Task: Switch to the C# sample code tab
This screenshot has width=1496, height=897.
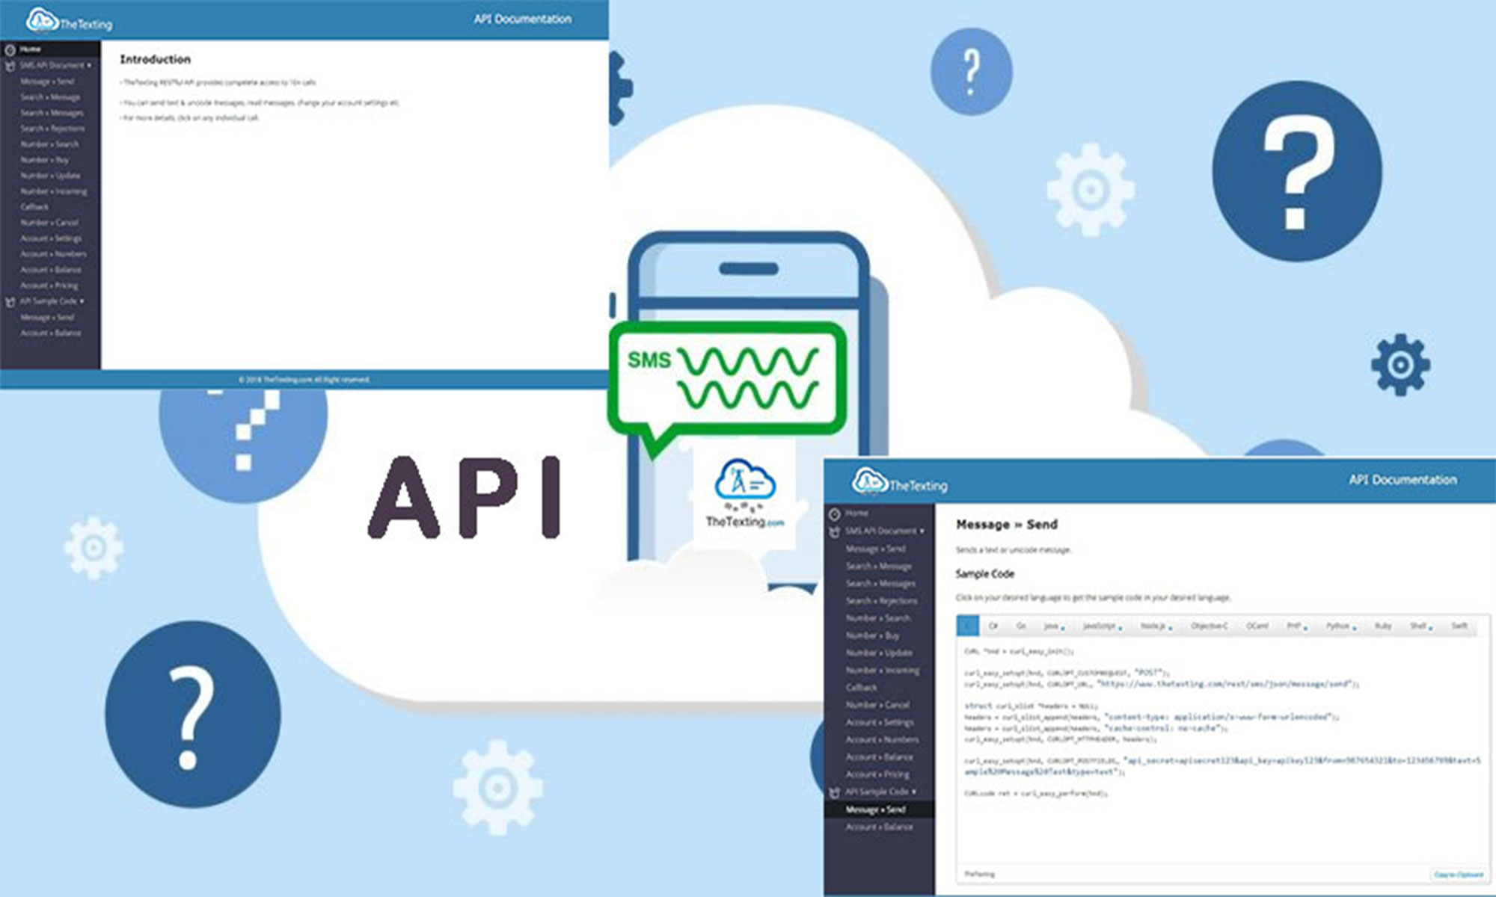Action: [993, 626]
